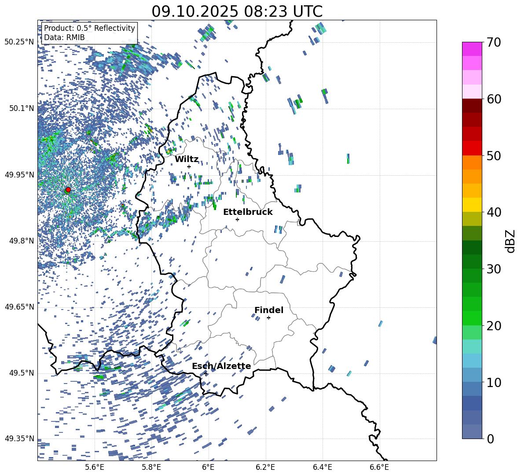Click 'Product: 0.5° Reflectivity' text

pos(89,28)
